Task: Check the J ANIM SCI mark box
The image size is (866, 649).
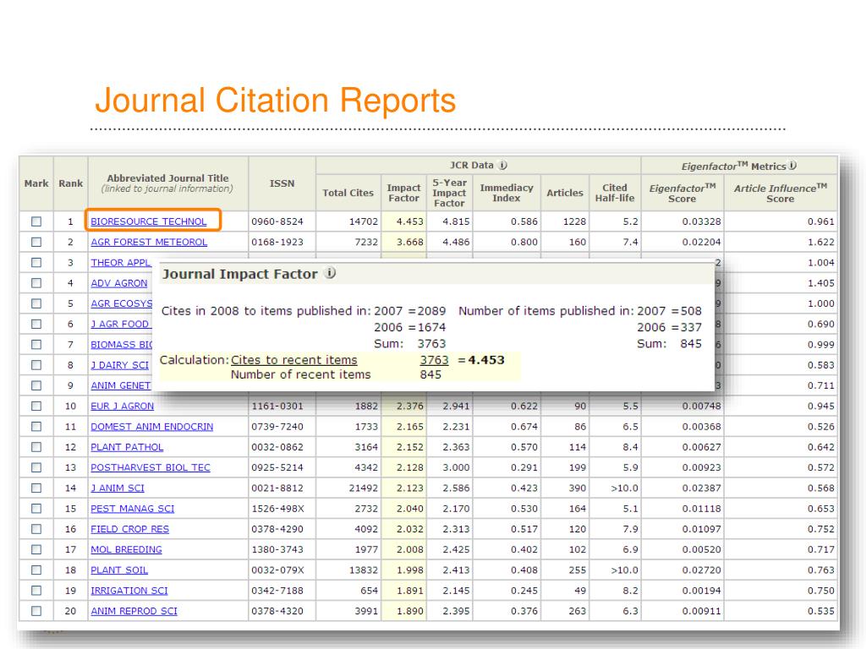Action: point(36,488)
